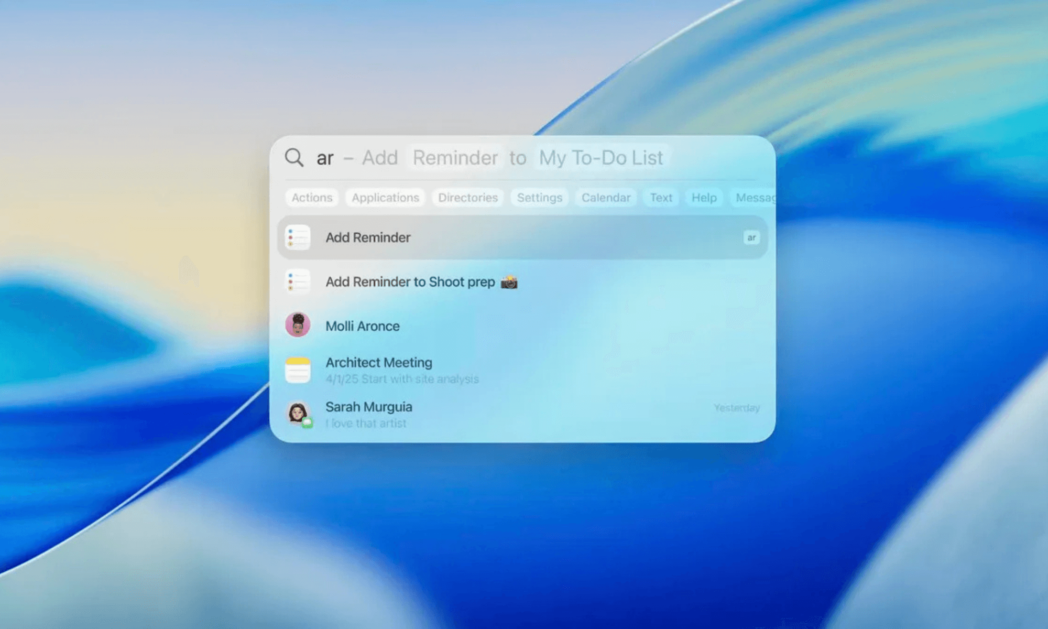Click 'I love that artist' message preview
Image resolution: width=1048 pixels, height=629 pixels.
click(366, 423)
